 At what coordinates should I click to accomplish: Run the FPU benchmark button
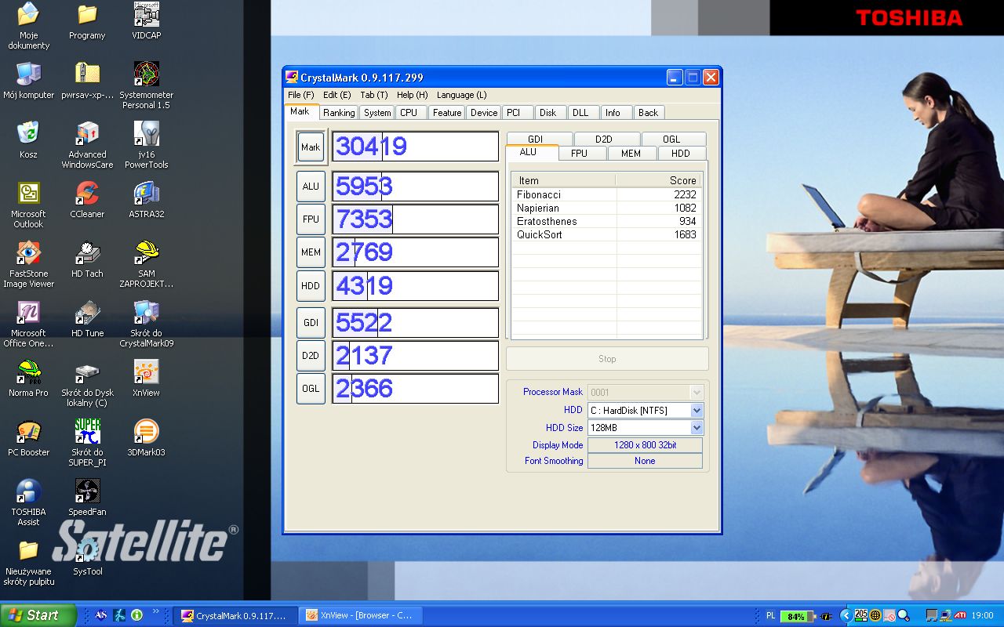pyautogui.click(x=311, y=219)
